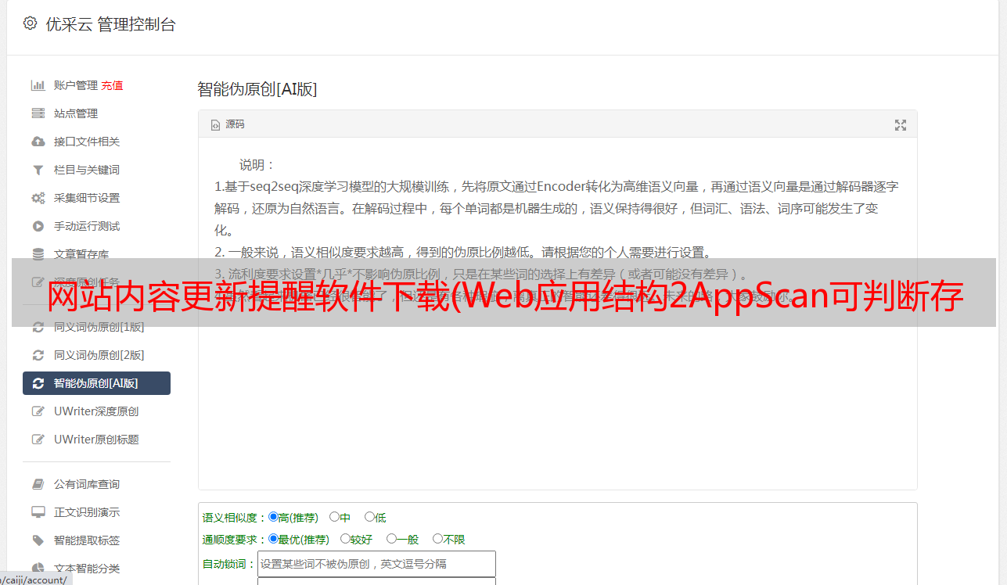Click the 说明： text in the editor
Image resolution: width=1007 pixels, height=585 pixels.
point(257,165)
